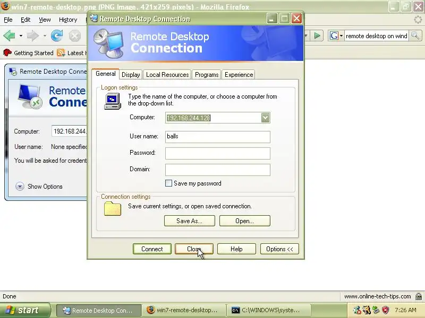The width and height of the screenshot is (425, 318).
Task: Click the Latest Headlines RSS feed icon
Action: (61, 52)
